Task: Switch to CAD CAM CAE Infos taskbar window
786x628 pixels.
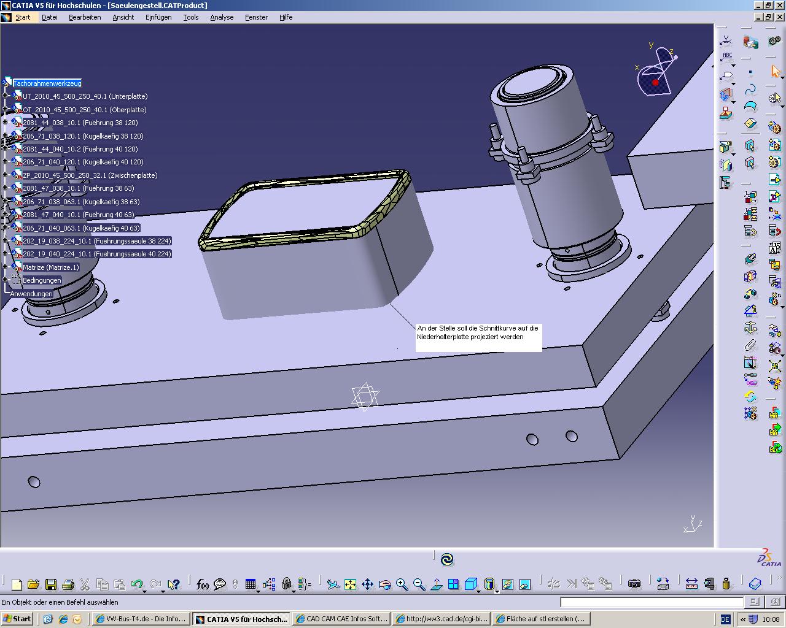Action: [341, 619]
